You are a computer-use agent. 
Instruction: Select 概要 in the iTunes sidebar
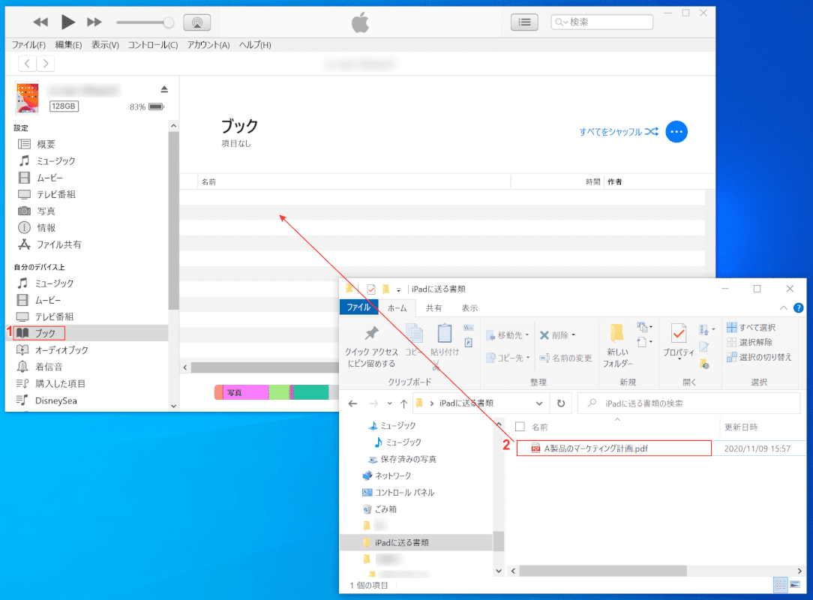click(x=46, y=144)
